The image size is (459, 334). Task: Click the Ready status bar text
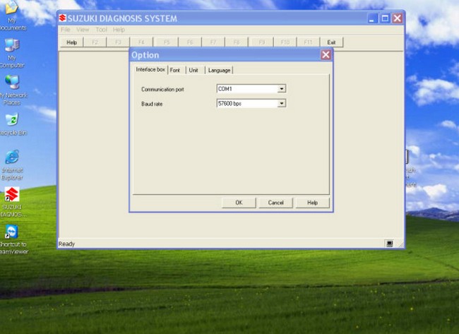click(66, 244)
